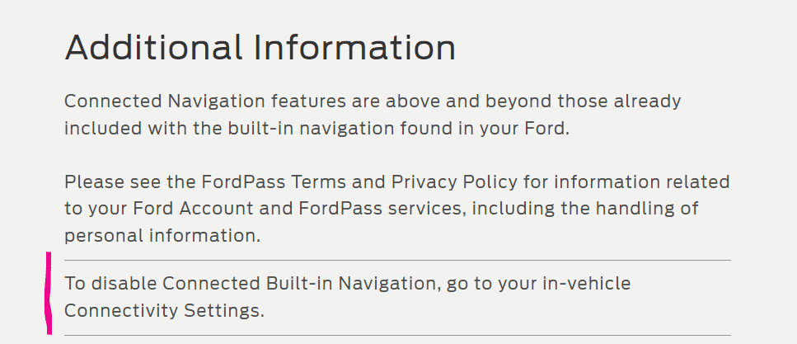Click the divider line below "Connectivity Settings"
Screen dimensions: 797x344
click(397, 336)
